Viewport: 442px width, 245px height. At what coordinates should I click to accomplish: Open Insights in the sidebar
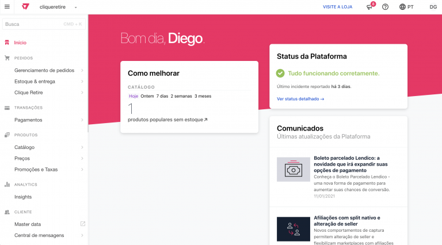click(x=23, y=197)
